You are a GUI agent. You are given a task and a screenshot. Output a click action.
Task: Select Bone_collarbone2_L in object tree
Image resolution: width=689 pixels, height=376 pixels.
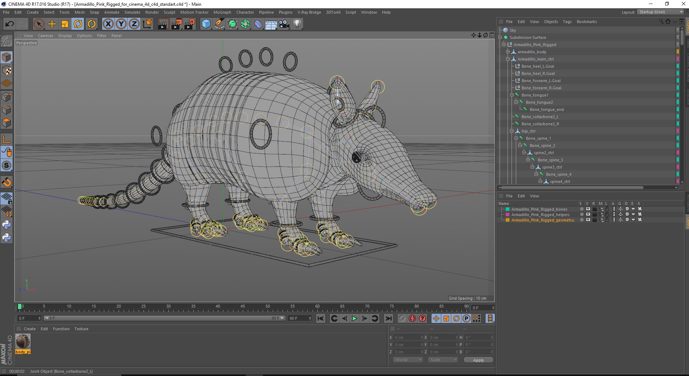tap(540, 117)
